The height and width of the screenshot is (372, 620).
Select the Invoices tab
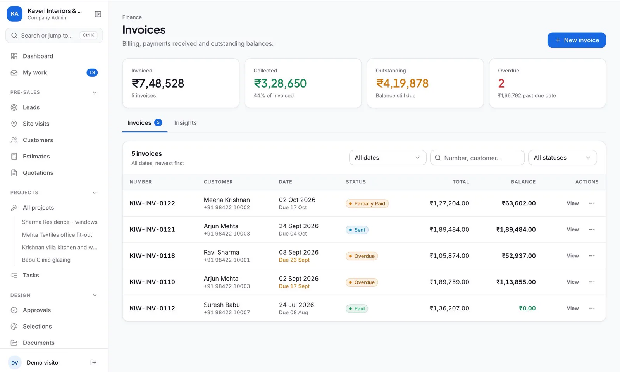145,123
